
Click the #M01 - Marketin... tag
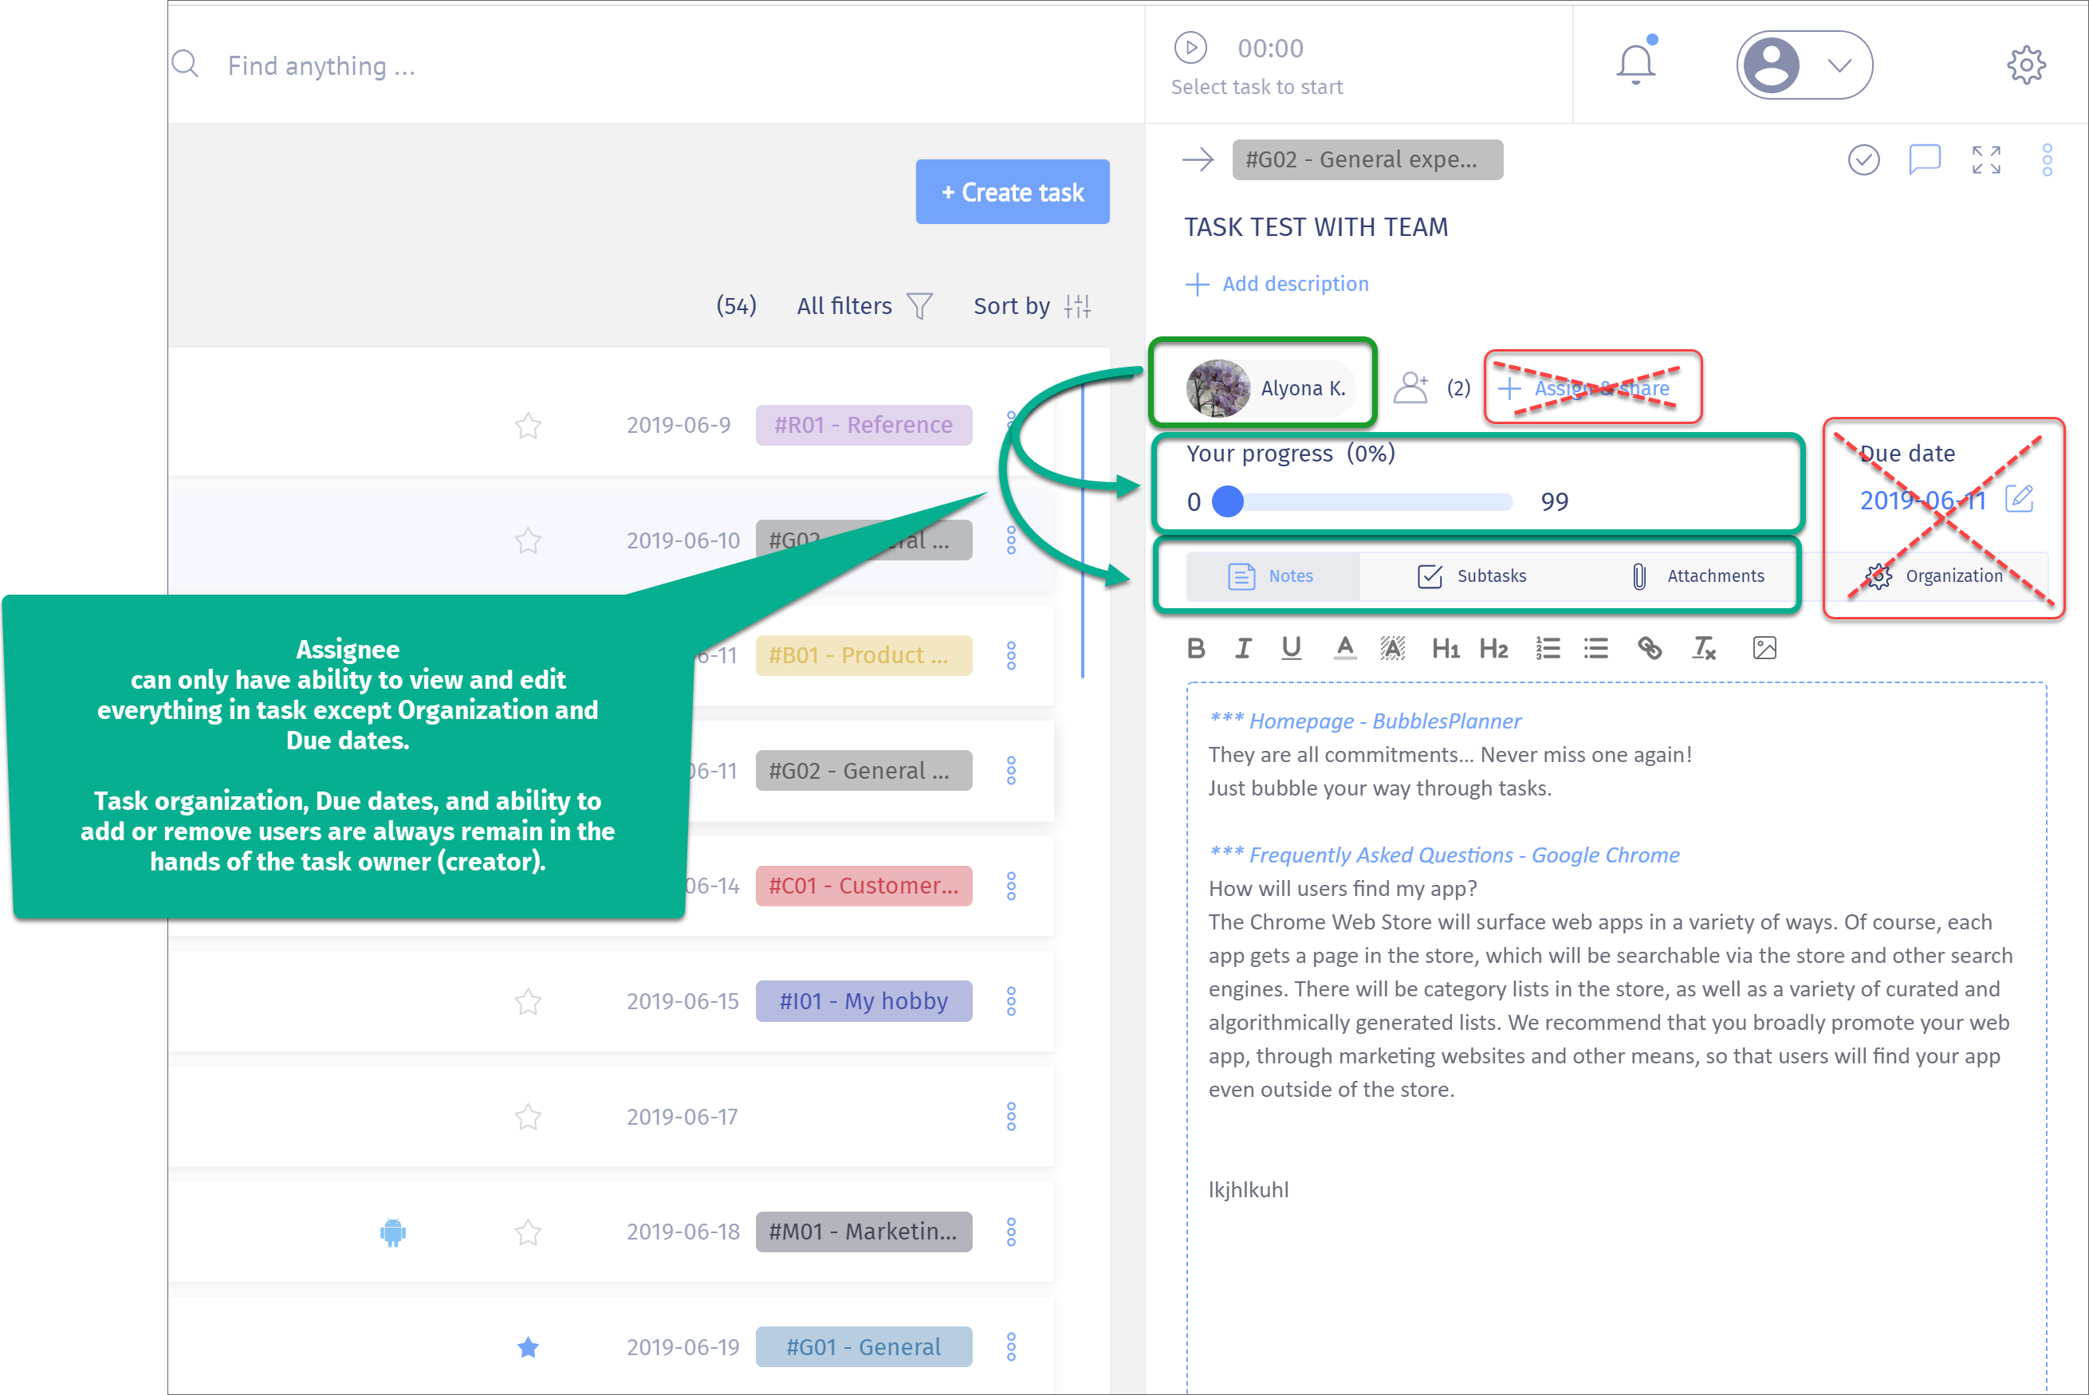coord(863,1232)
